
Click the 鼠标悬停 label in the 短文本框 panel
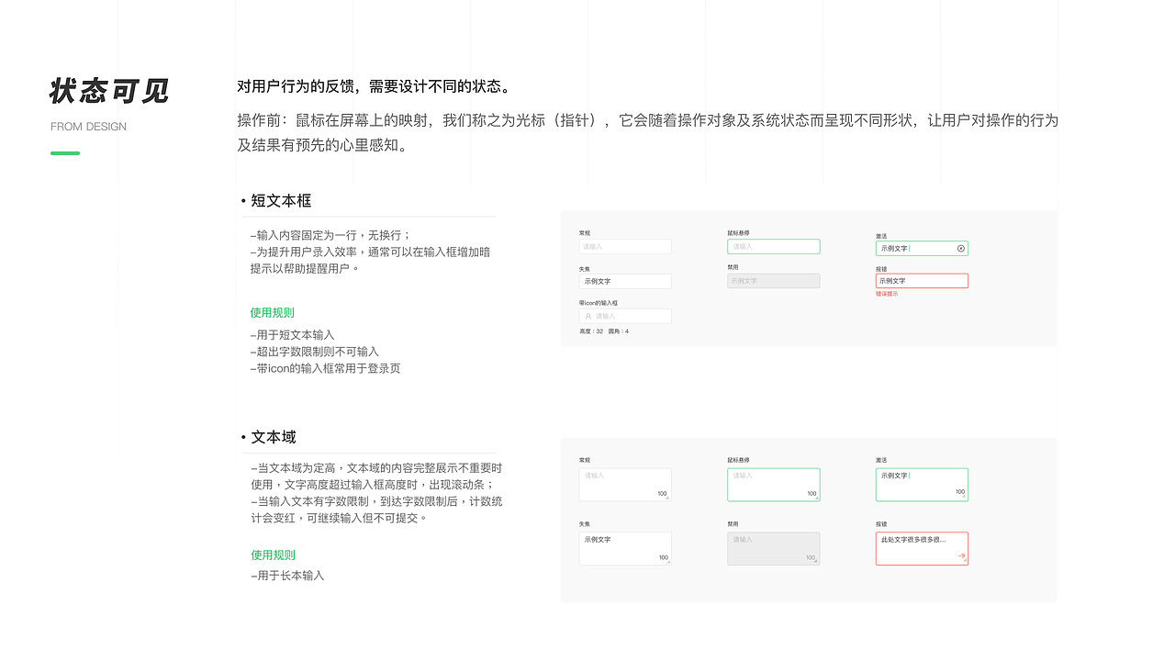(739, 233)
